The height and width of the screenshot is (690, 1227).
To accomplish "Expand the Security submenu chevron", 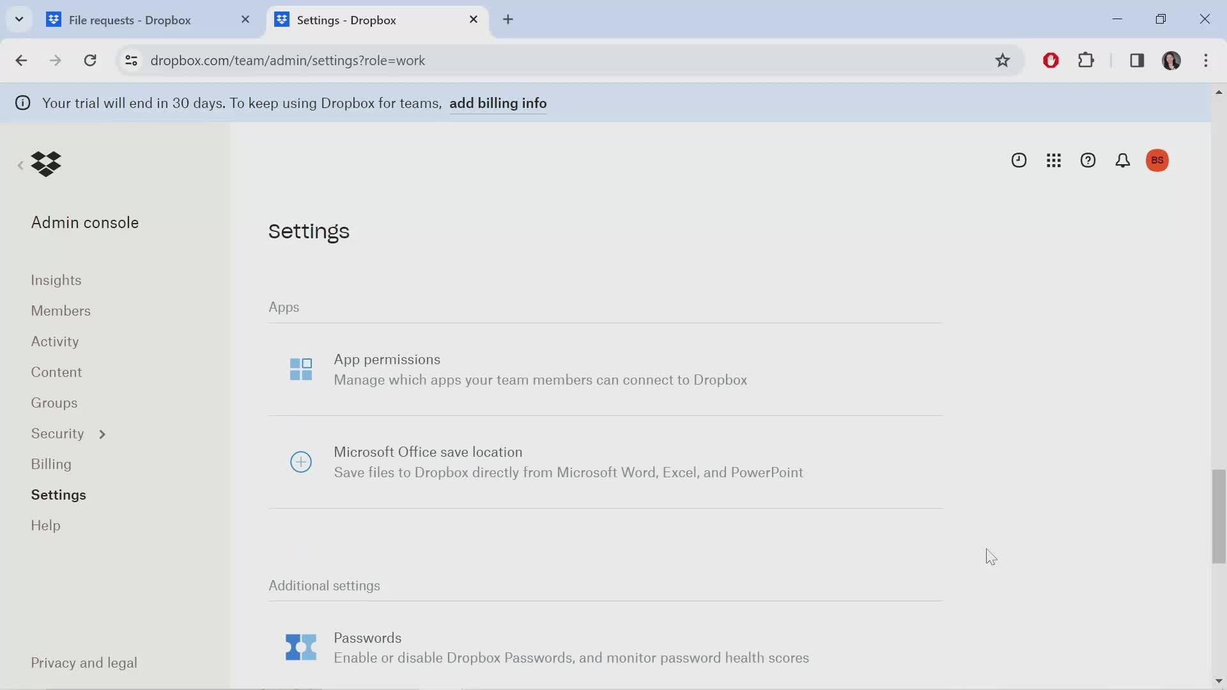I will point(102,434).
